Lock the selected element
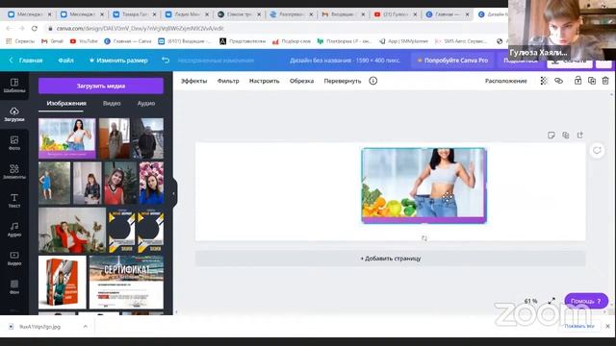 (x=577, y=81)
